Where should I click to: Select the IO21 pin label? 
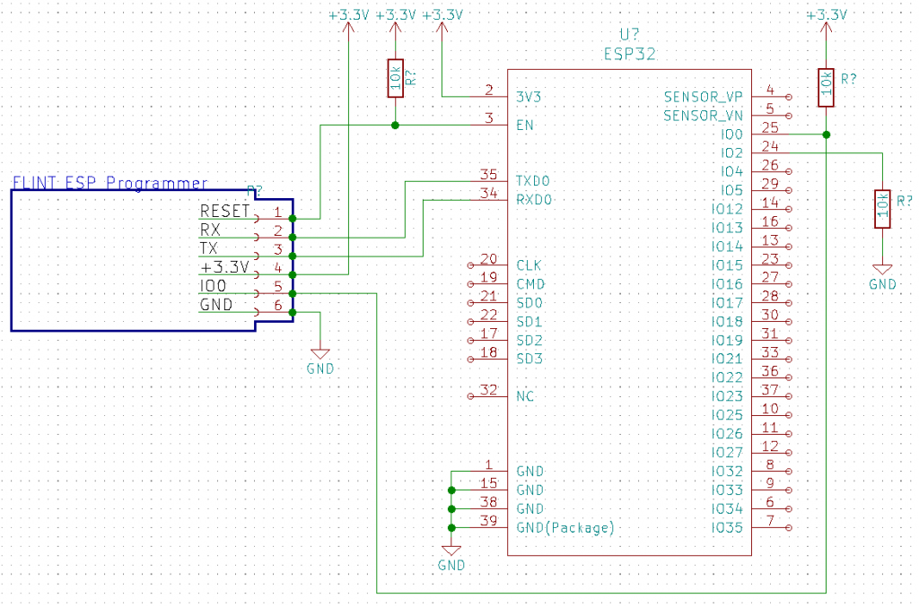[x=727, y=359]
